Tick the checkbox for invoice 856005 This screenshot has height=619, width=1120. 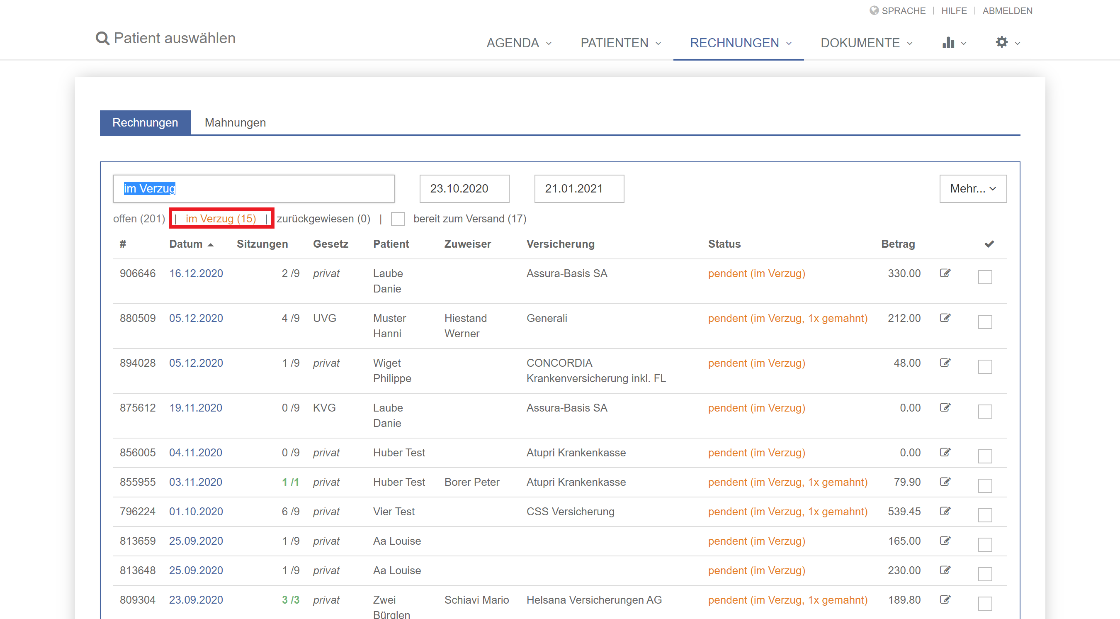pos(985,456)
